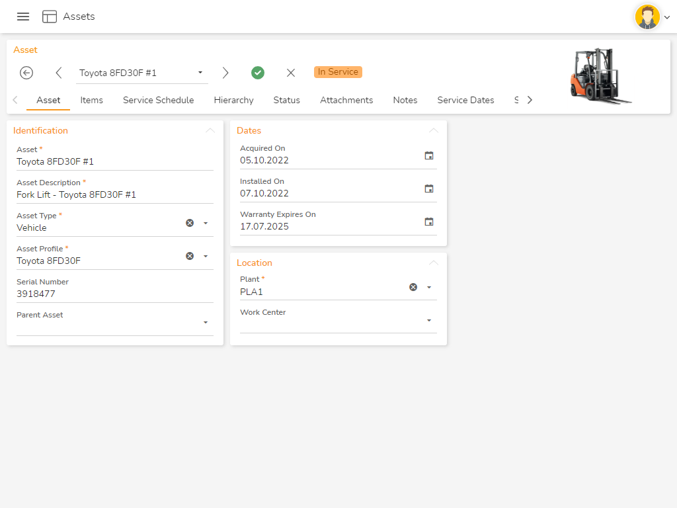Clear the Asset Profile value

coord(190,256)
